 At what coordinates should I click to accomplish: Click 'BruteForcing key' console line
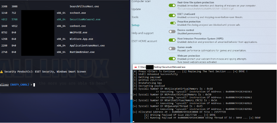point(147,83)
